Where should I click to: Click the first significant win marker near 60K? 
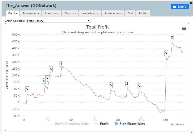27,89
